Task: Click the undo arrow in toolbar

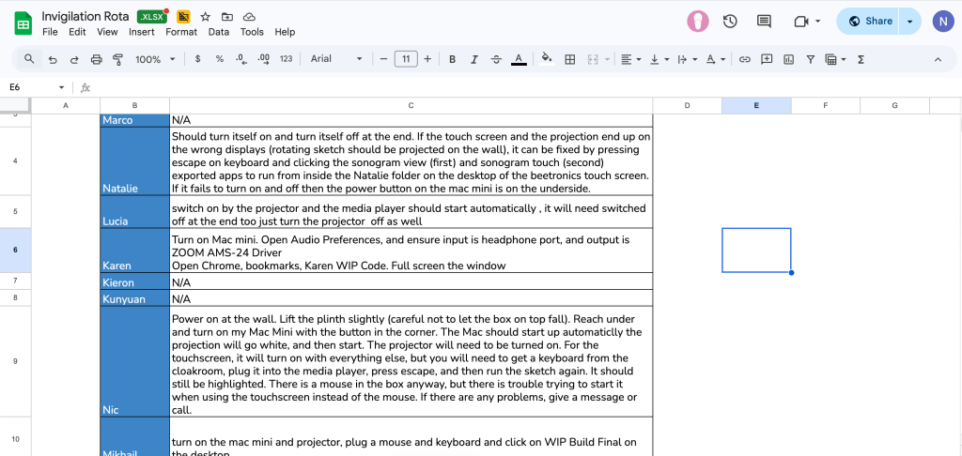Action: [x=52, y=59]
